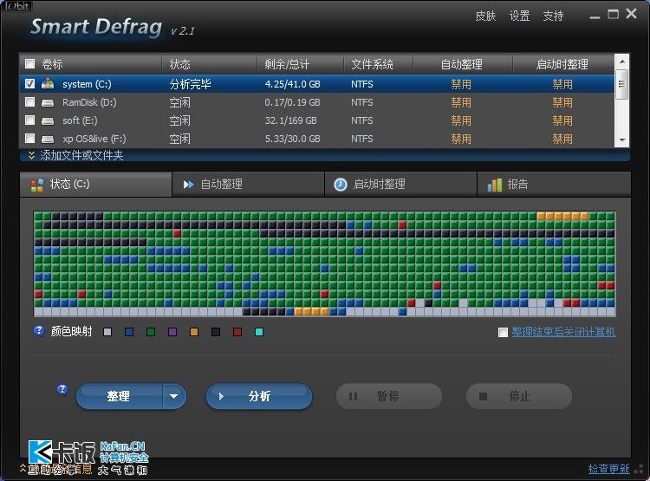Click the purple color legend swatch

(x=172, y=332)
